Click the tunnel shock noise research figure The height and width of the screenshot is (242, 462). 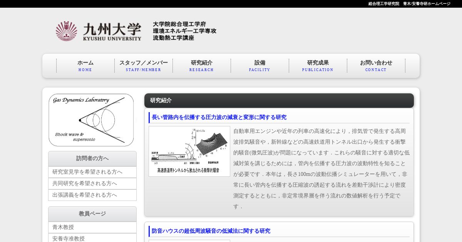189,151
